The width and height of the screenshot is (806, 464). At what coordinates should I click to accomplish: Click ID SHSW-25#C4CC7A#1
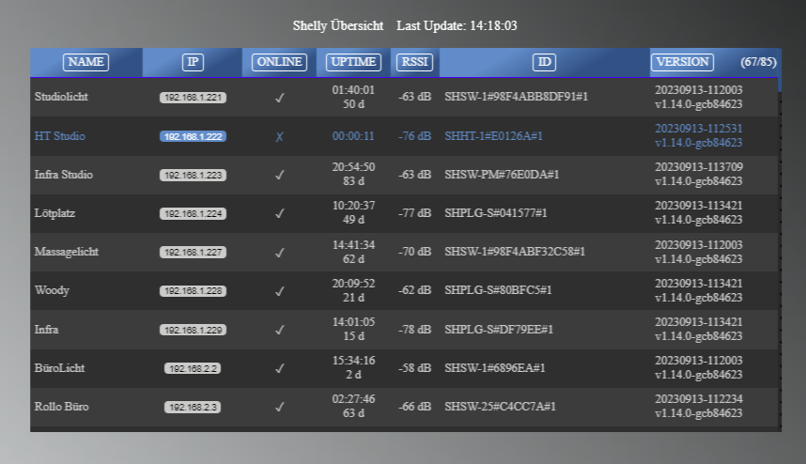coord(500,407)
